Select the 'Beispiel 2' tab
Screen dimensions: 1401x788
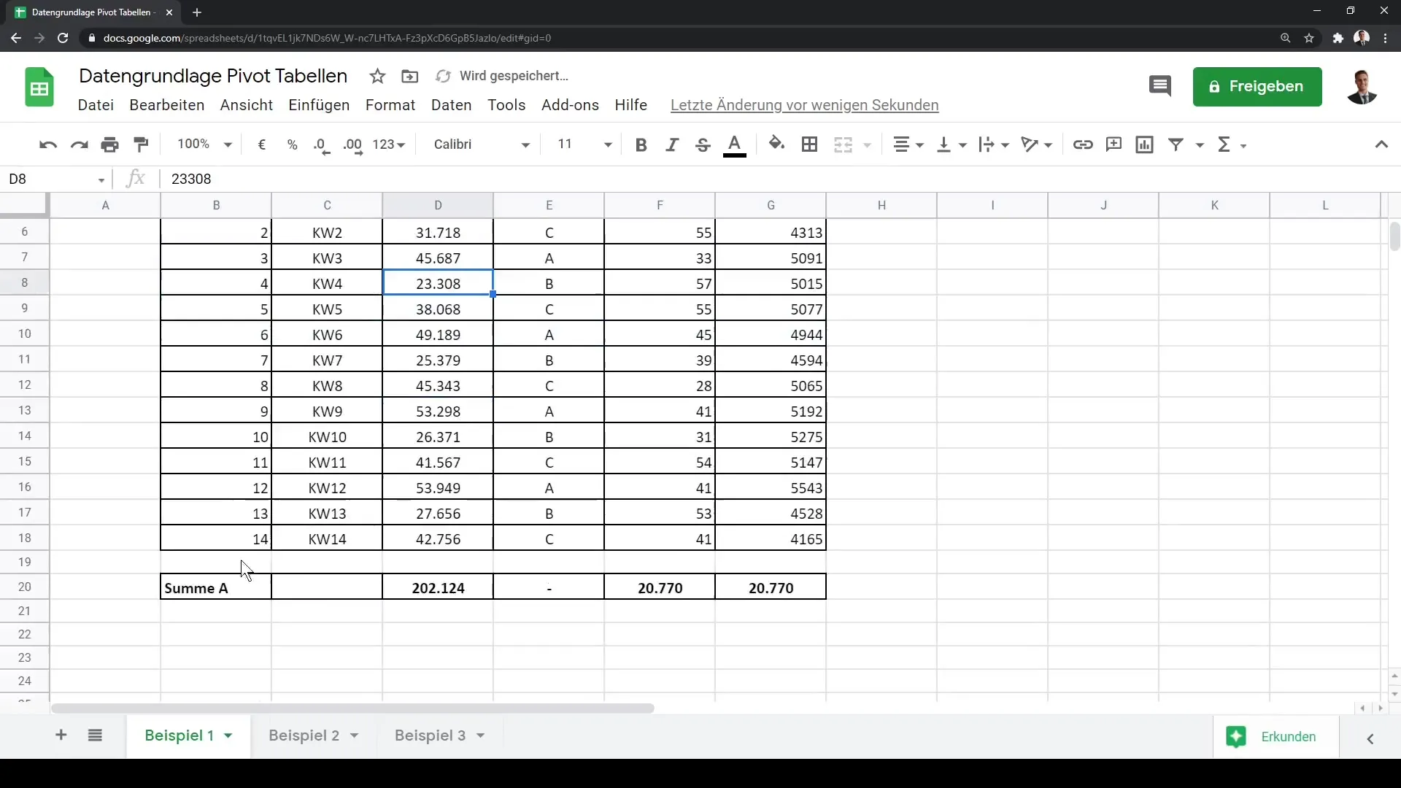click(304, 734)
